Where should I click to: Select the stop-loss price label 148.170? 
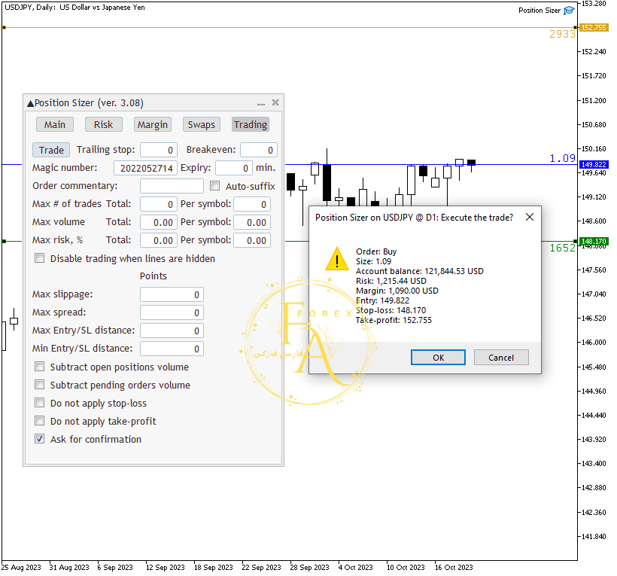point(594,242)
